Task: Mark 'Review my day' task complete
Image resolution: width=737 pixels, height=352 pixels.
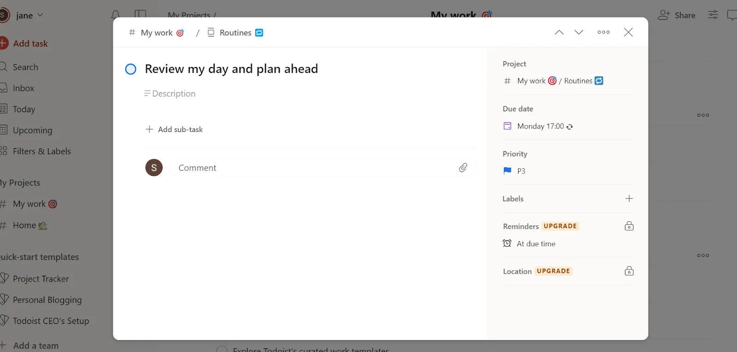Action: click(131, 69)
